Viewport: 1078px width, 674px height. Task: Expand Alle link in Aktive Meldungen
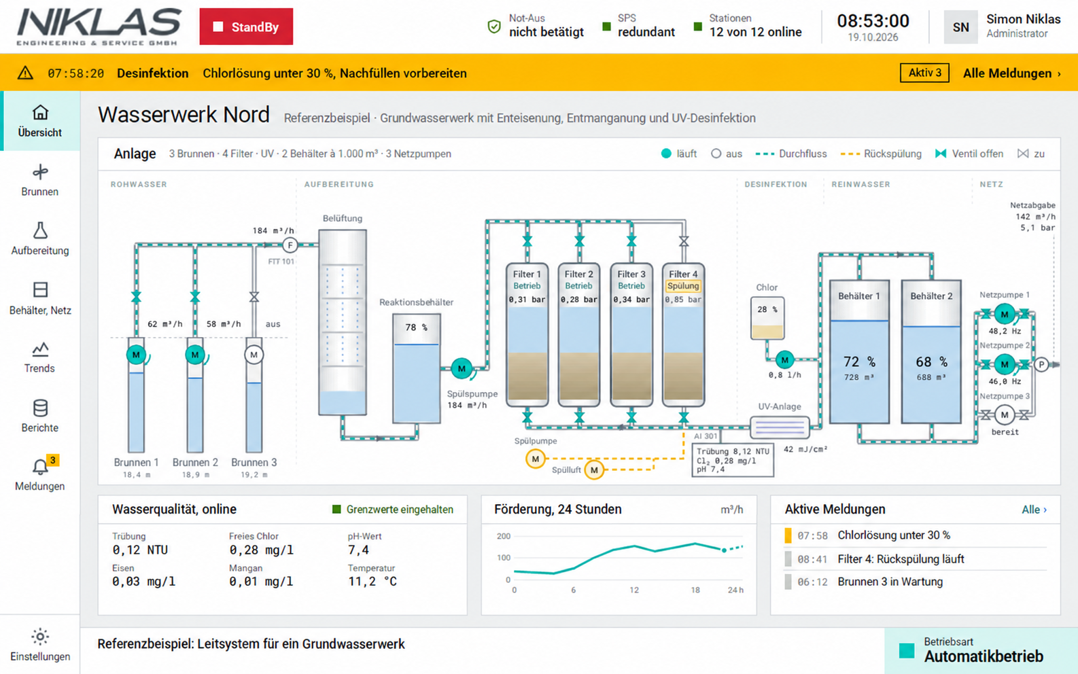tap(1034, 510)
